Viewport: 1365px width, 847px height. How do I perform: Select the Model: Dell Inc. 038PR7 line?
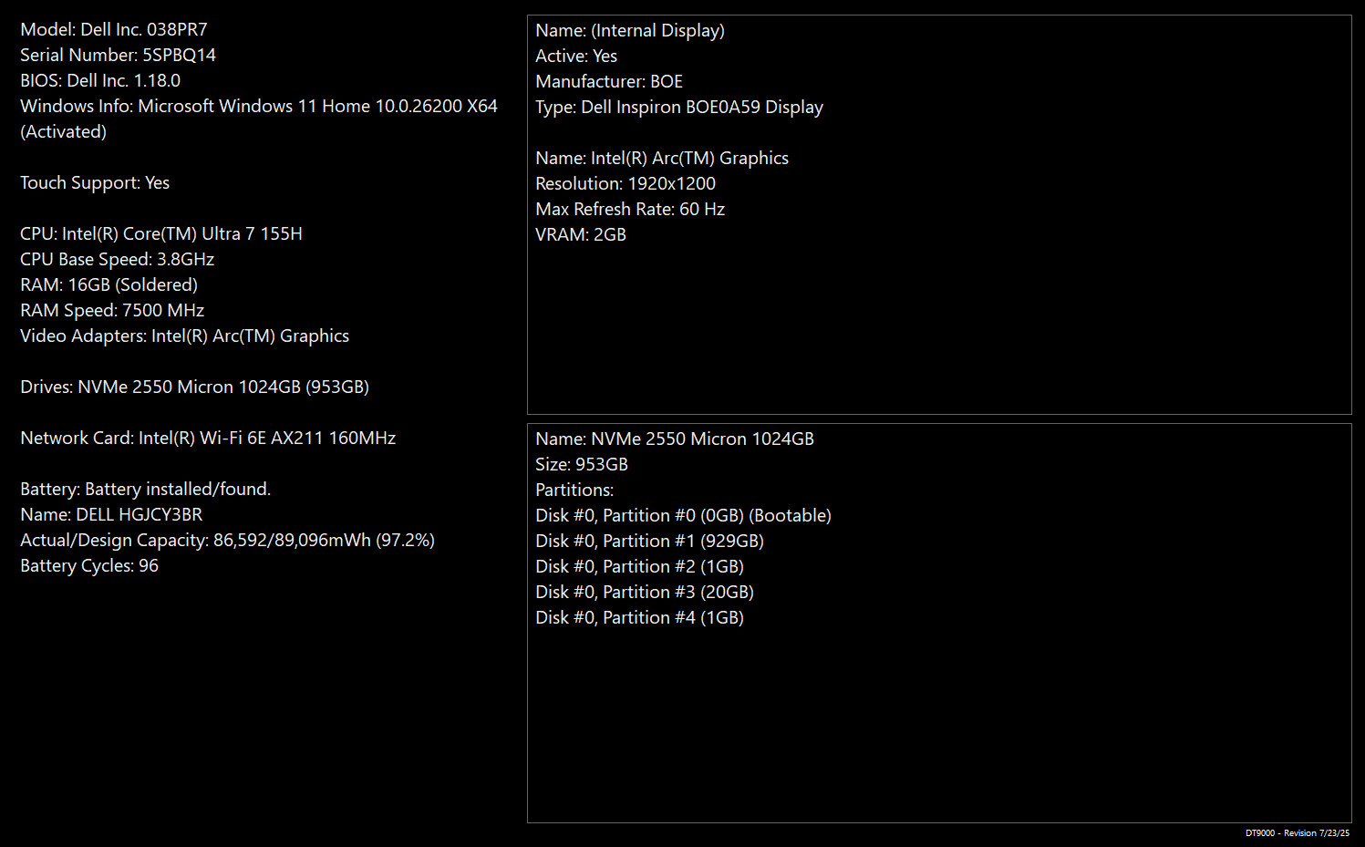coord(114,29)
